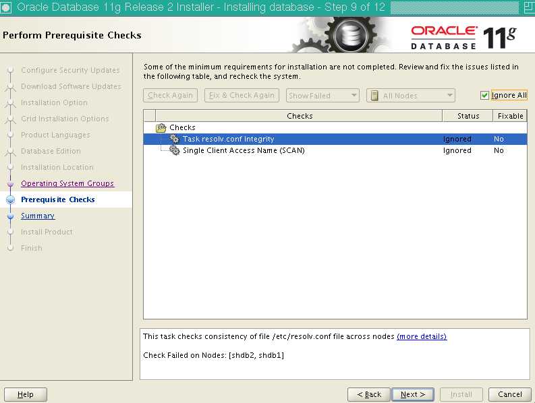The width and height of the screenshot is (535, 403).
Task: Click the gear icon beside Task resolv.conf Integrity
Action: pyautogui.click(x=174, y=139)
